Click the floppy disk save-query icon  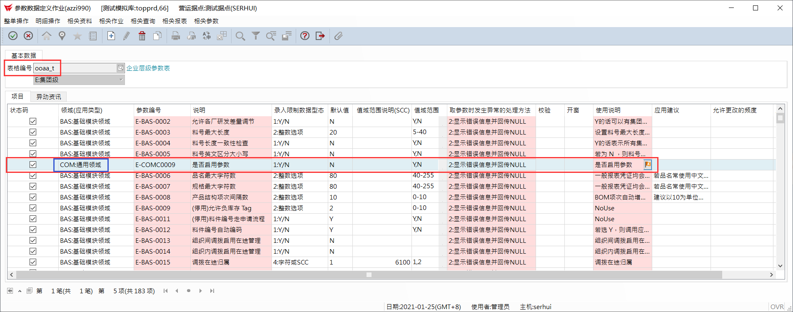pyautogui.click(x=287, y=36)
